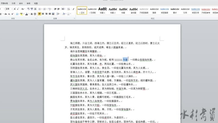Click the Sort icon
Image resolution: width=218 pixels, height=123 pixels.
click(x=69, y=9)
